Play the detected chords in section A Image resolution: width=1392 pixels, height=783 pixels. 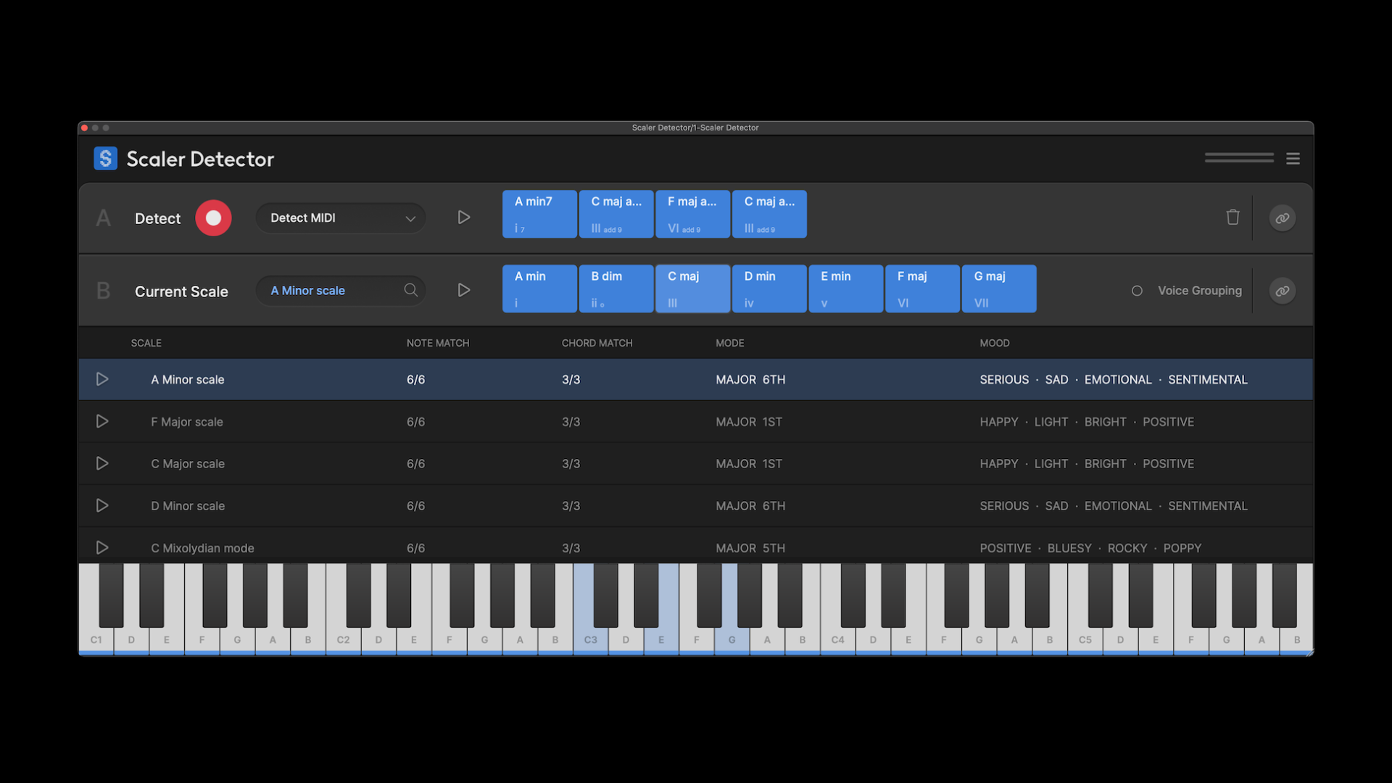[x=464, y=217]
